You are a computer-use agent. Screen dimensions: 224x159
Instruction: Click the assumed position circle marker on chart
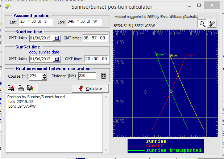(x=145, y=92)
